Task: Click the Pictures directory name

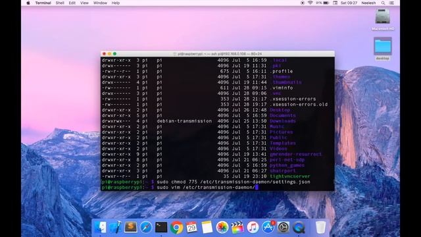Action: 281,132
